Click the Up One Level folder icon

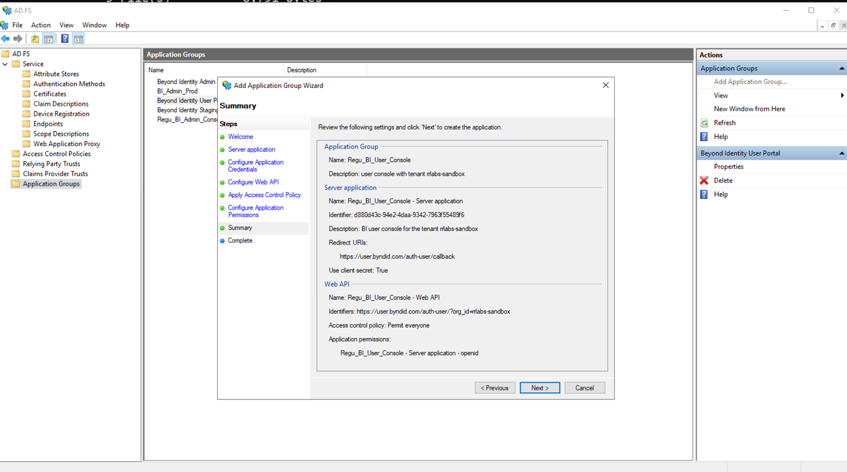[35, 39]
